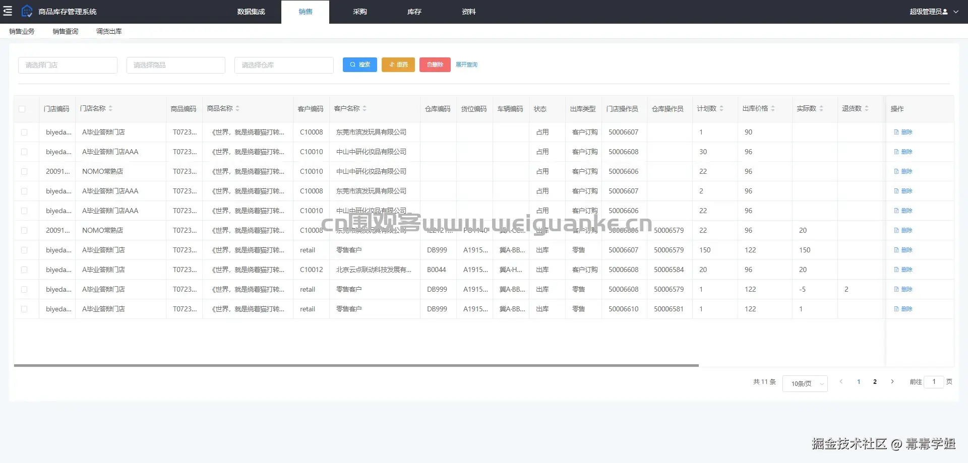Check the row with 计划数 30
Viewport: 968px width, 463px height.
[x=24, y=152]
